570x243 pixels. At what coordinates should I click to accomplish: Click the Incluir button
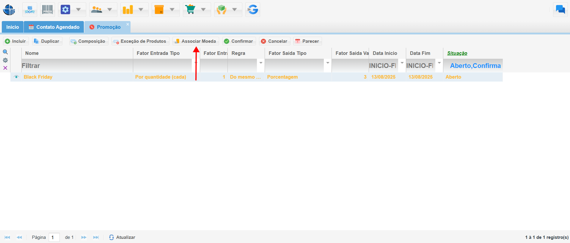pos(16,41)
